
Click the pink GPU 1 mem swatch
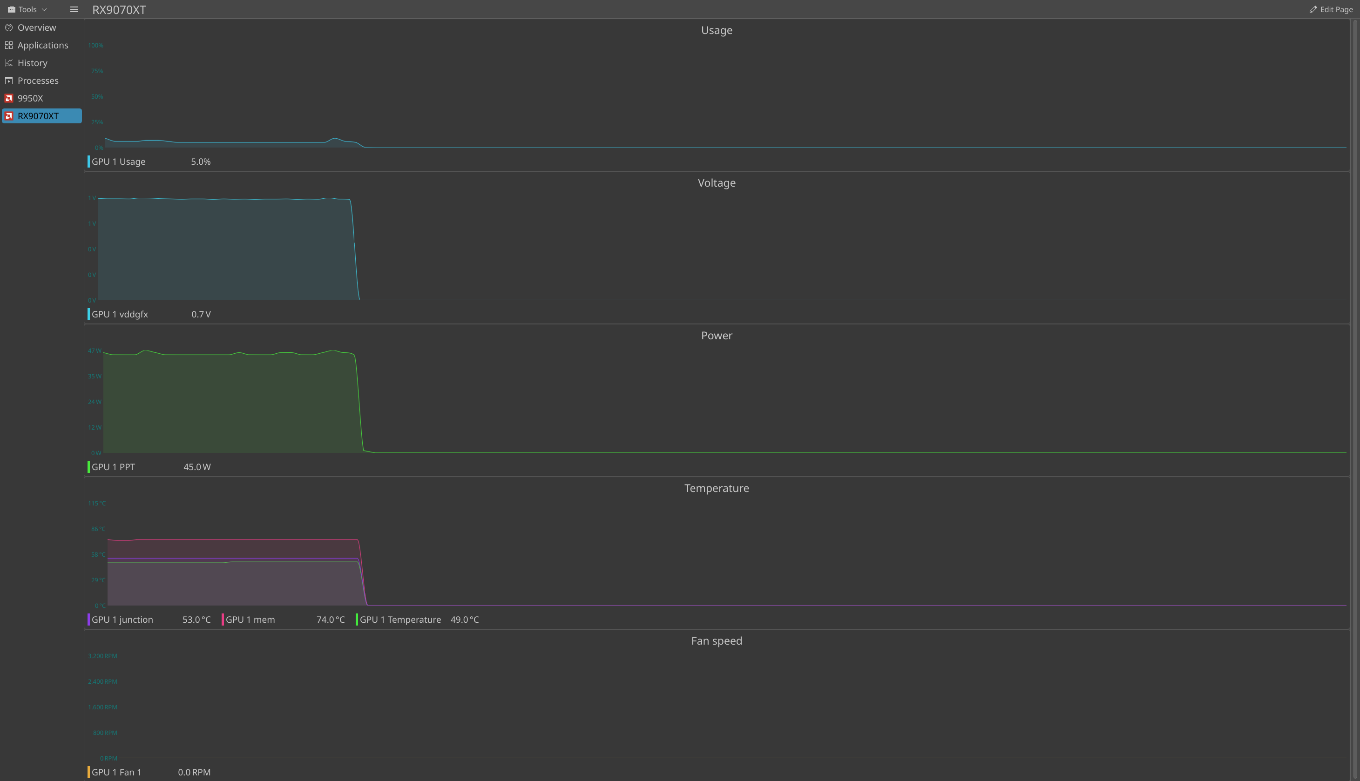[223, 619]
